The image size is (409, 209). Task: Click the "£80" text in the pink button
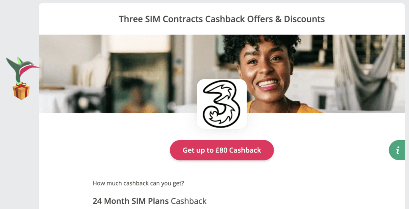point(221,150)
